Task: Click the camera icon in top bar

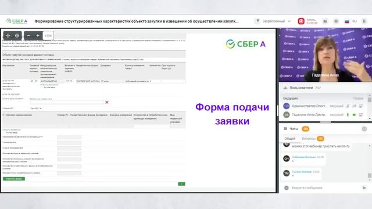Action: point(325,21)
